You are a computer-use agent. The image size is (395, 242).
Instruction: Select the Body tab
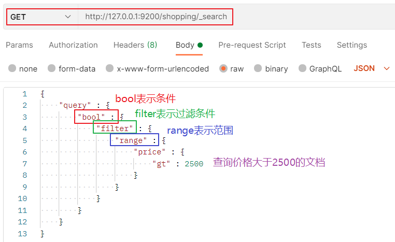pyautogui.click(x=189, y=45)
